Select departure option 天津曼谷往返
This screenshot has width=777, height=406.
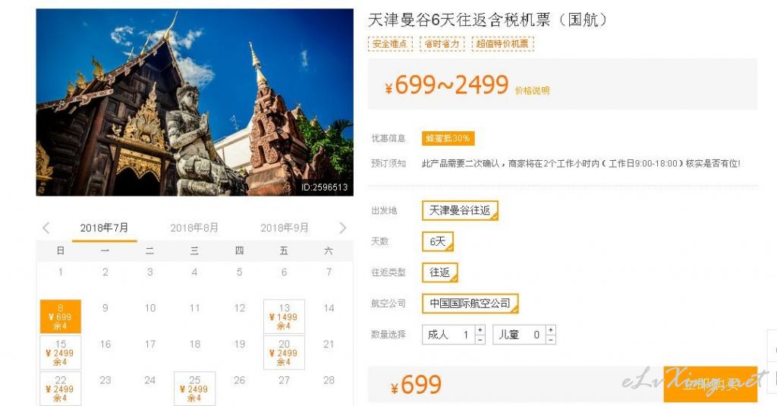pos(460,211)
